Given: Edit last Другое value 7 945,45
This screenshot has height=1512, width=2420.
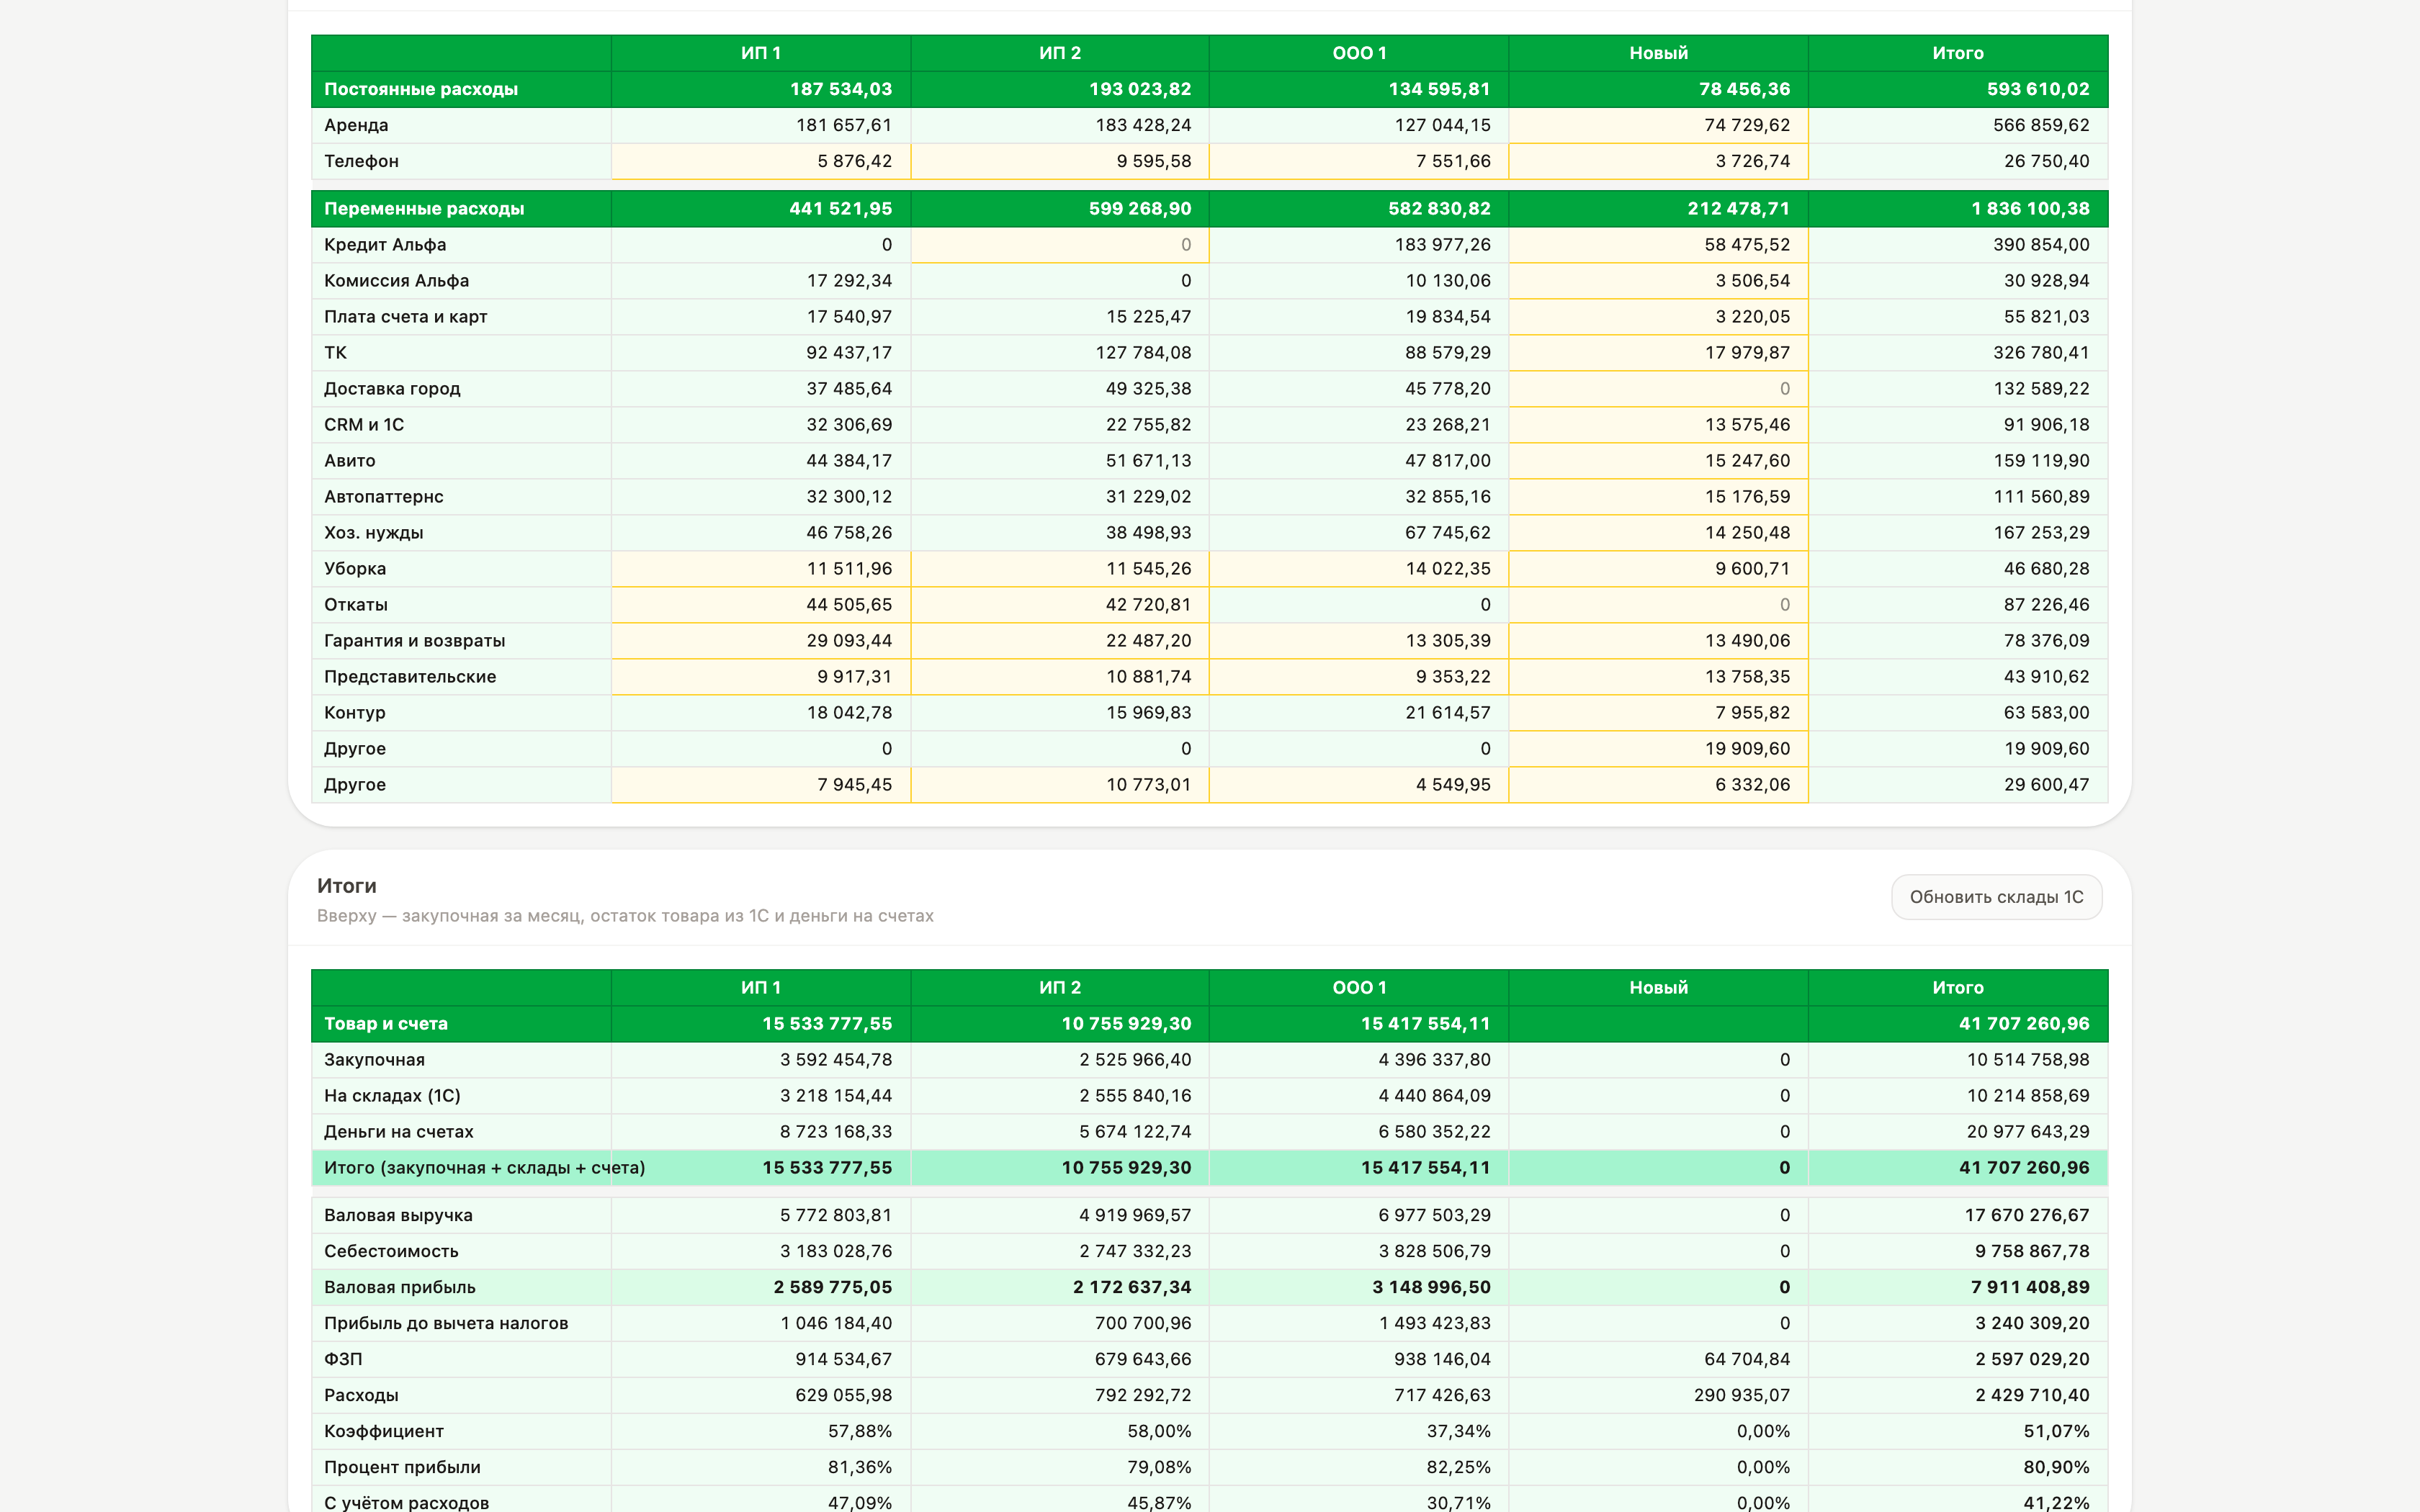Looking at the screenshot, I should click(761, 785).
